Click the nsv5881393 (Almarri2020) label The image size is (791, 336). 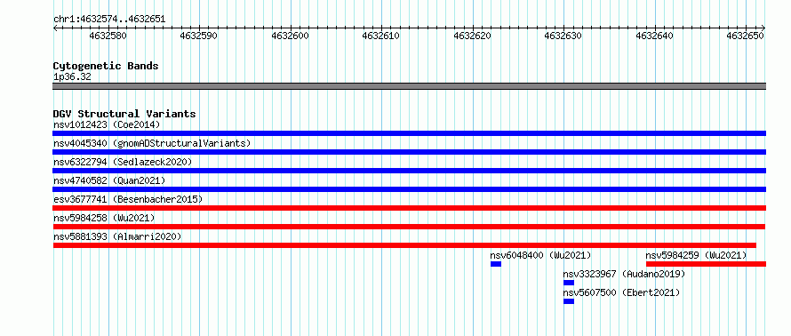[117, 236]
